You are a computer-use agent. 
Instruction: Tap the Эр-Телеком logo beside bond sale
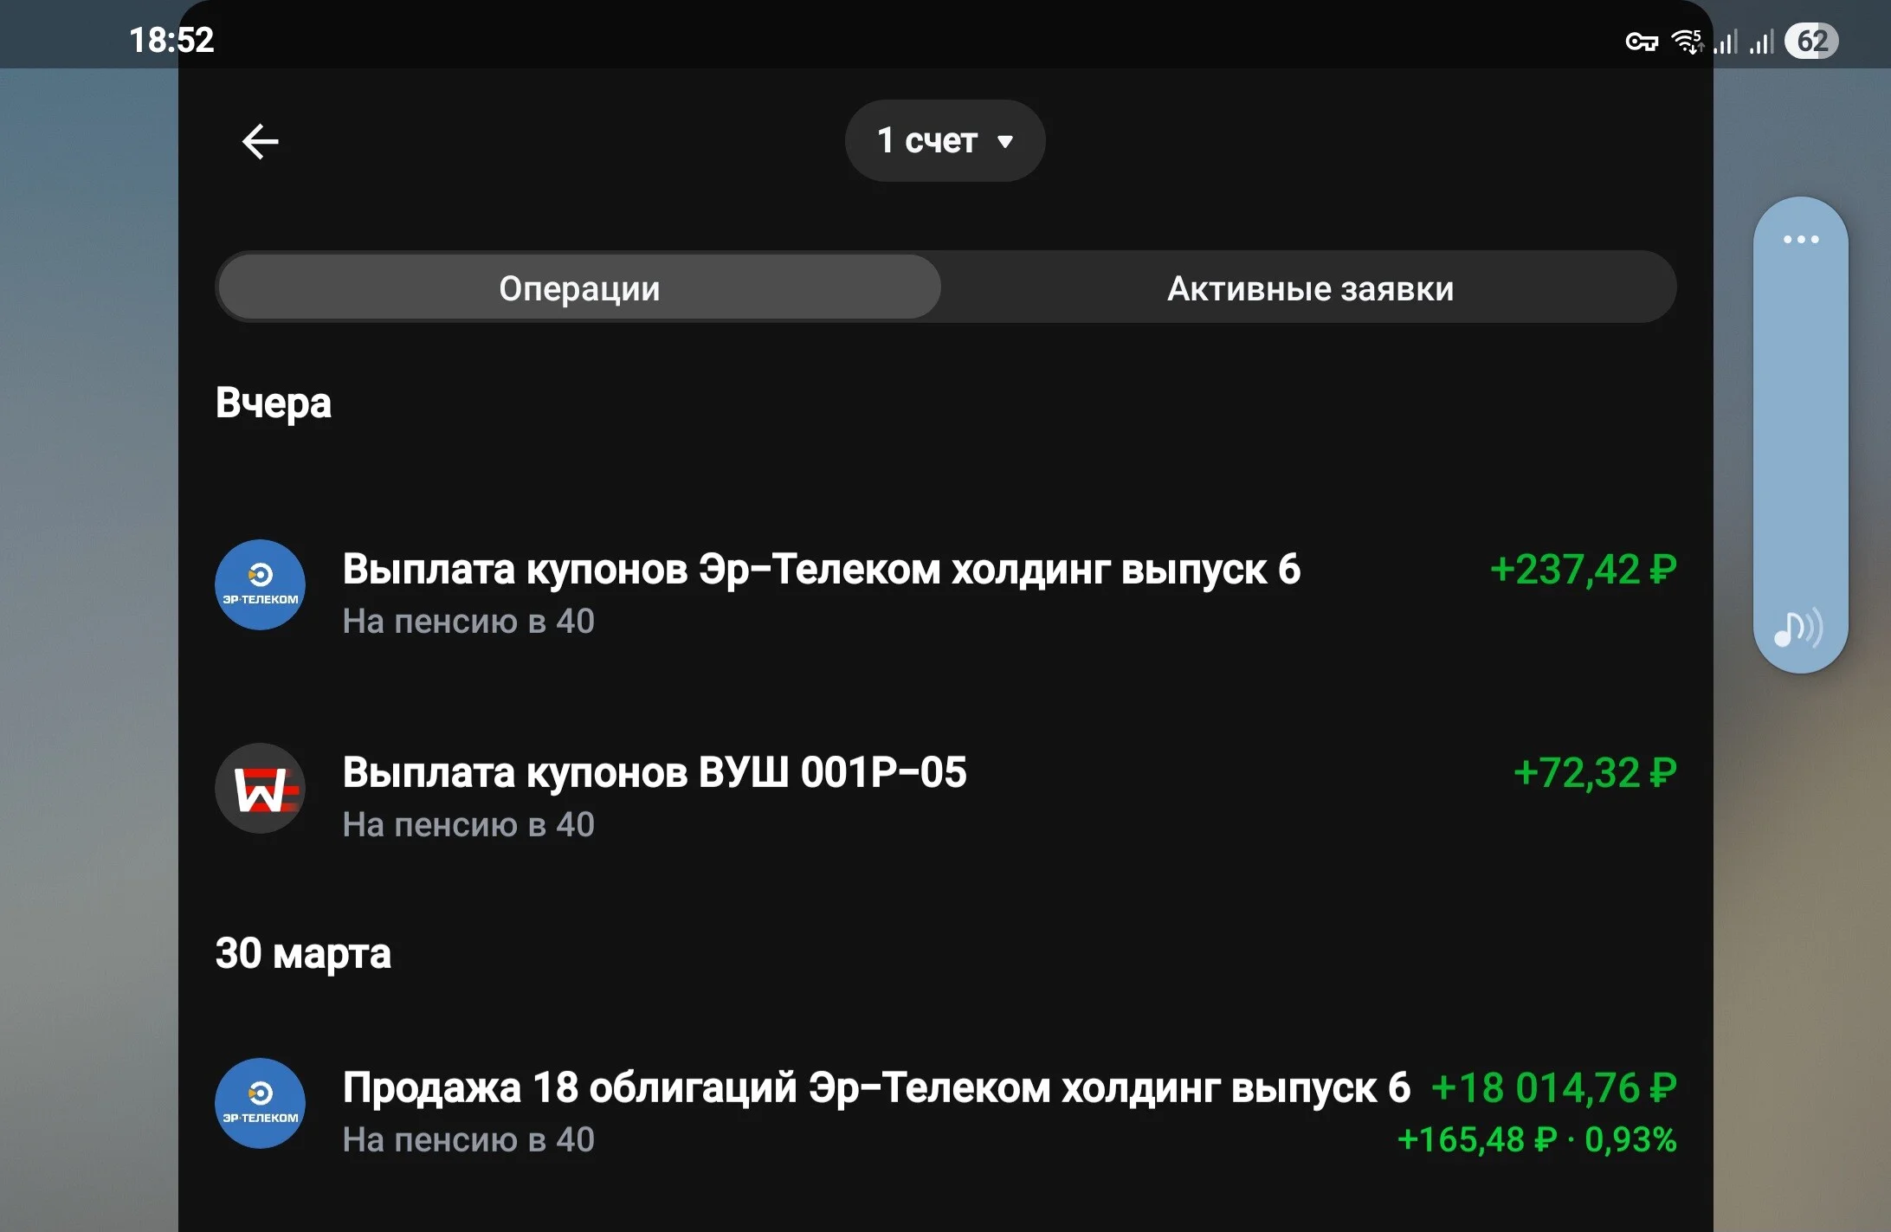(x=260, y=1103)
